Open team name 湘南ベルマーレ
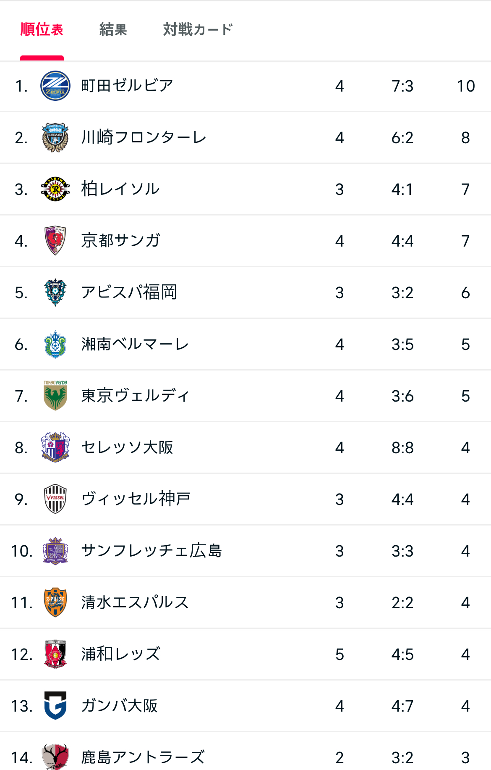The image size is (491, 770). (135, 344)
